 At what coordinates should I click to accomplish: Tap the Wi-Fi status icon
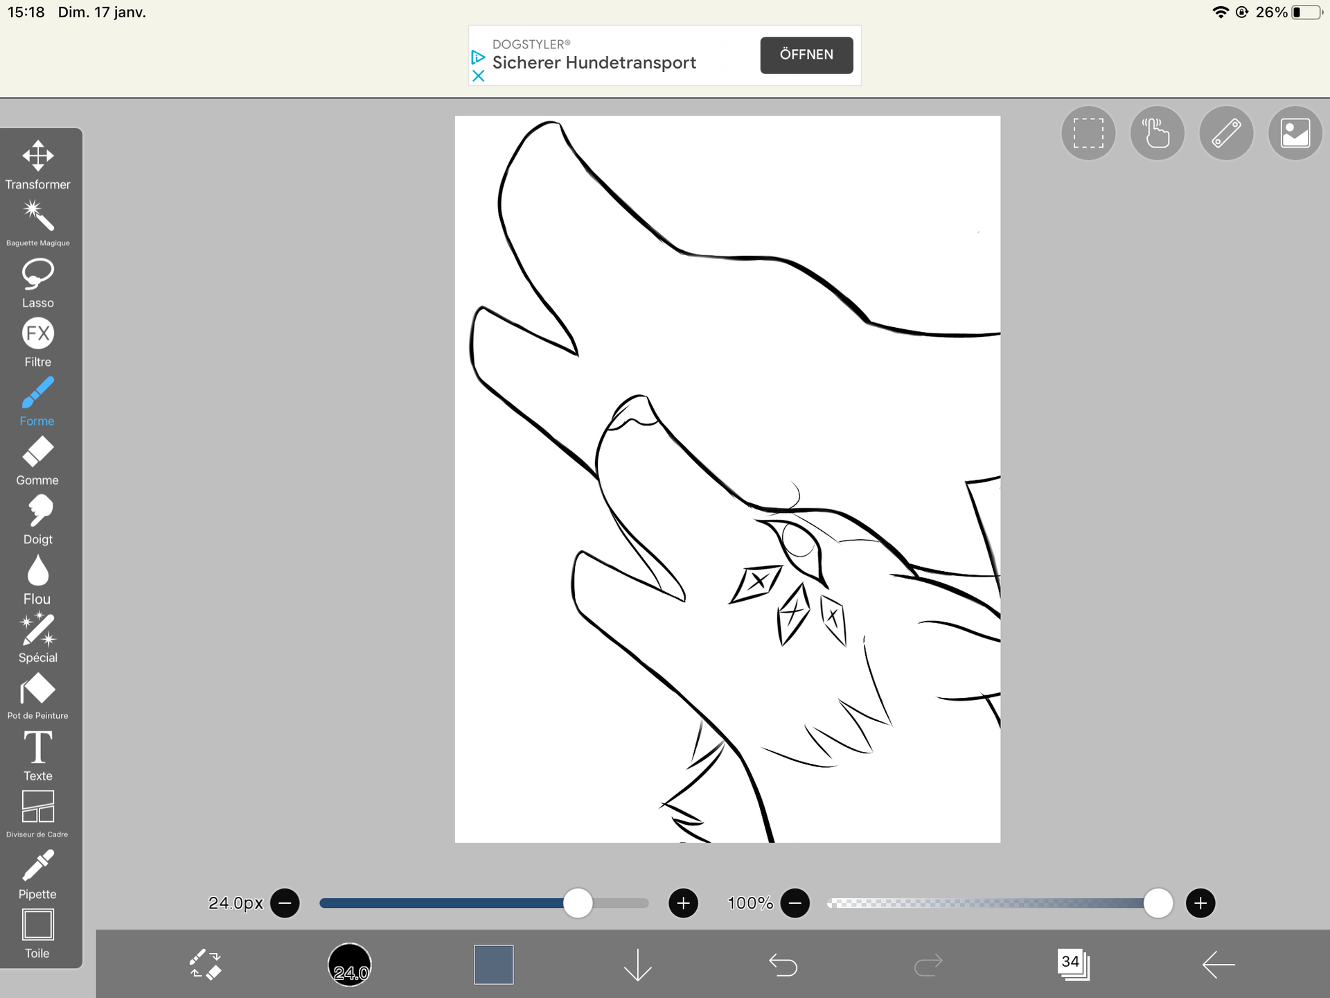point(1221,12)
